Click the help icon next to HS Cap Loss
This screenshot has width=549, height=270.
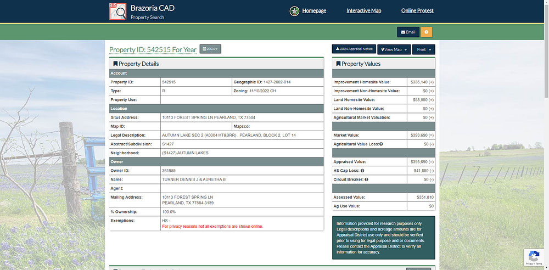point(362,171)
